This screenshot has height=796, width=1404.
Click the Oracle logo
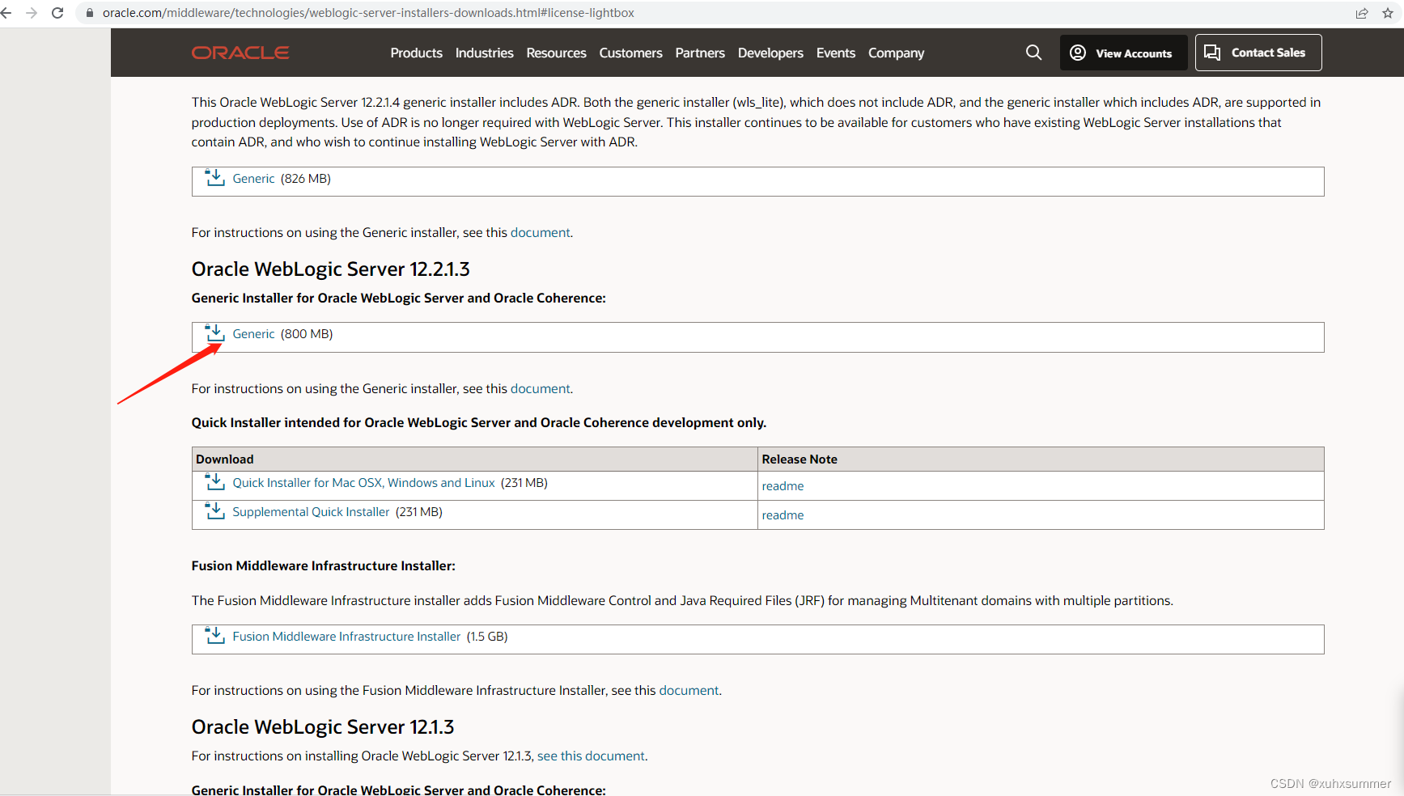pos(240,53)
